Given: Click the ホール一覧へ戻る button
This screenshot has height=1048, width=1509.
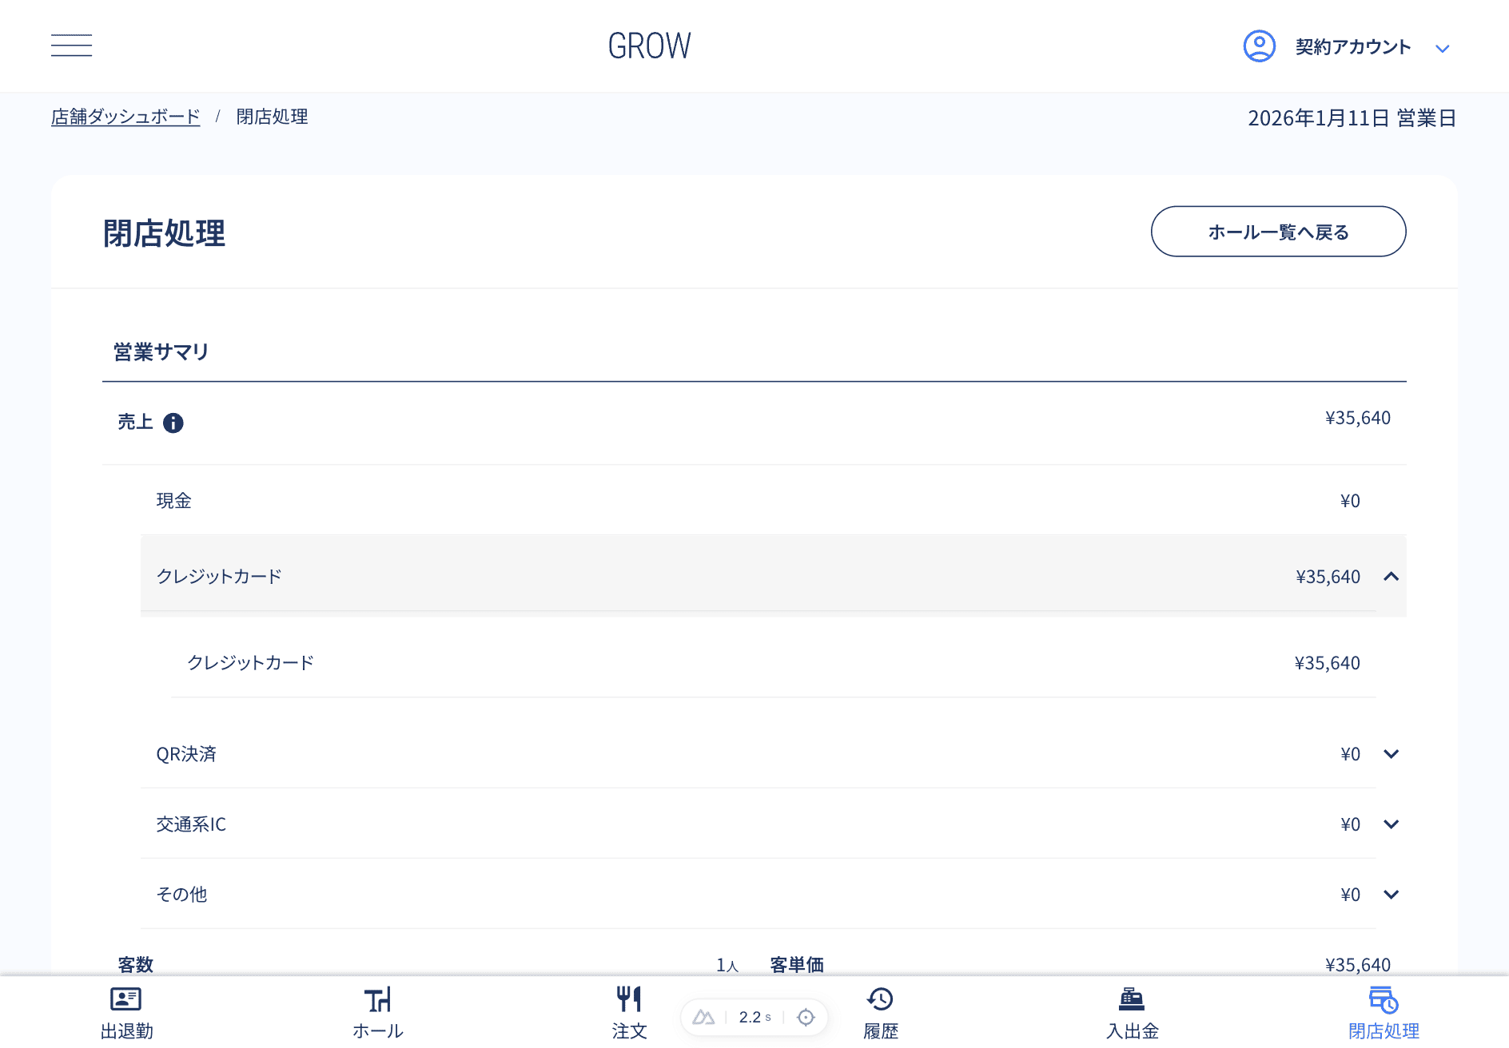Looking at the screenshot, I should 1277,232.
